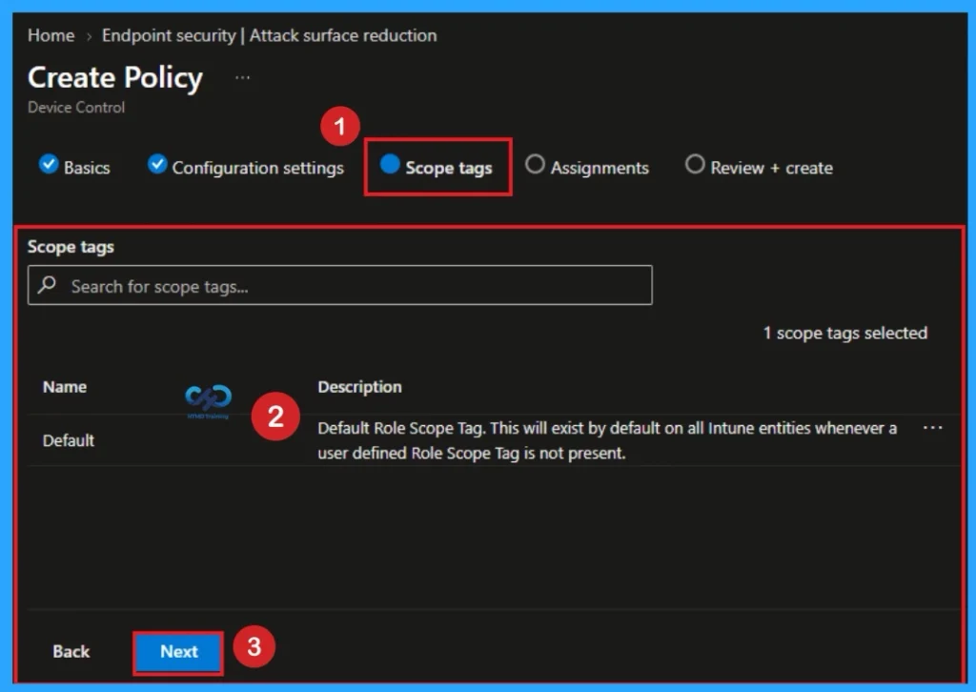The image size is (976, 692).
Task: Click the Review + create step circle indicator
Action: point(695,164)
